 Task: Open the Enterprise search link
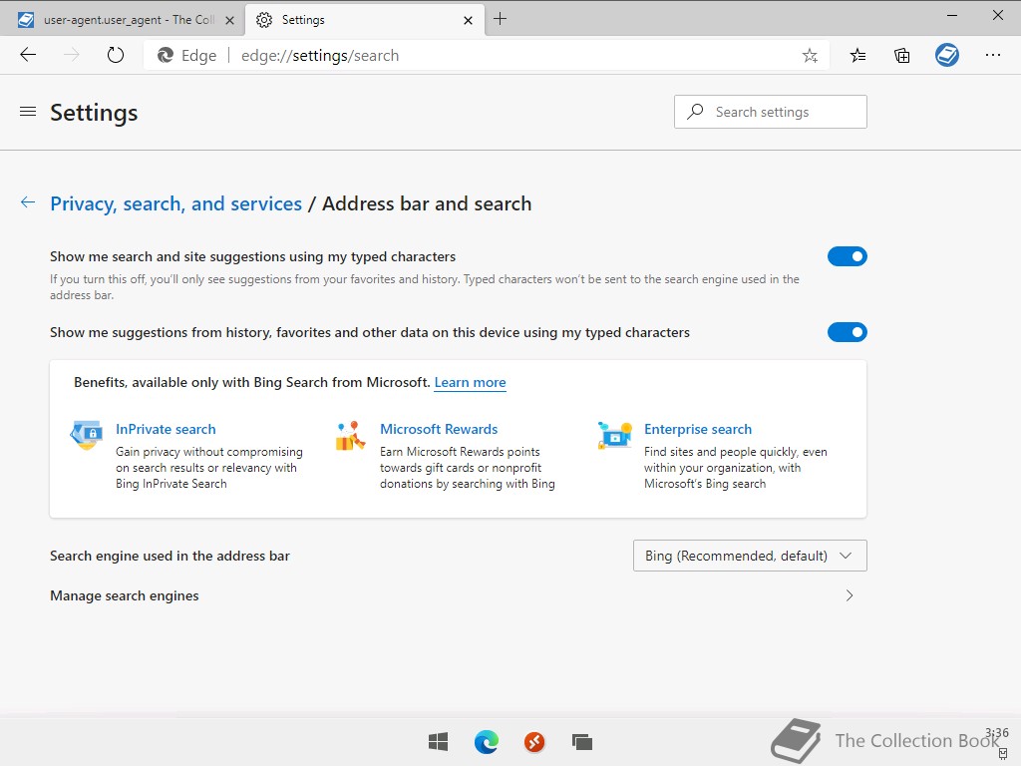pos(698,429)
